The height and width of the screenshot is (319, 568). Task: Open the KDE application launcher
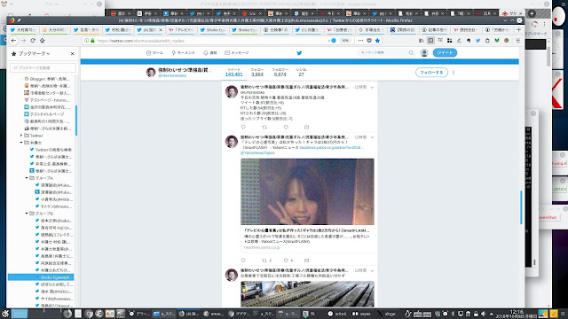[x=5, y=314]
